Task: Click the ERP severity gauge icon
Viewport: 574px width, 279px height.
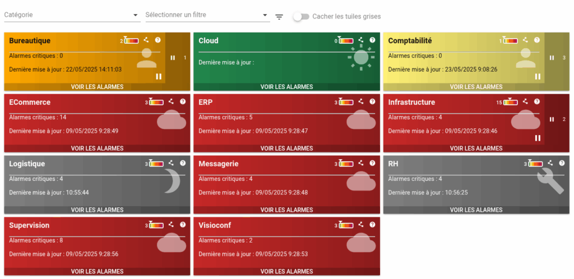Action: click(345, 102)
